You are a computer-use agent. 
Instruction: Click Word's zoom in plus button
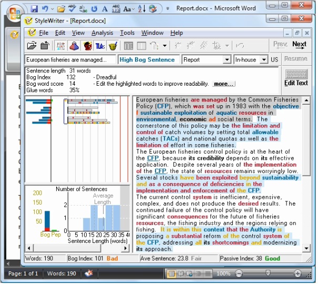tap(298, 273)
